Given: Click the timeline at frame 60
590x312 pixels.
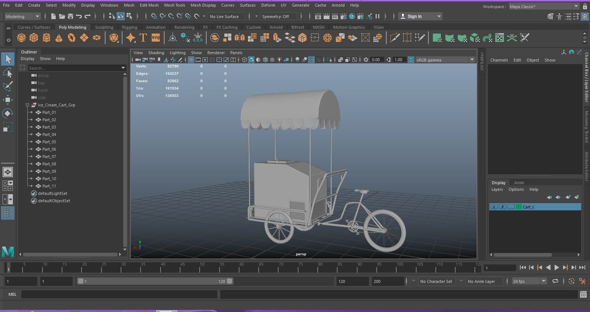Looking at the screenshot, I should tap(241, 268).
